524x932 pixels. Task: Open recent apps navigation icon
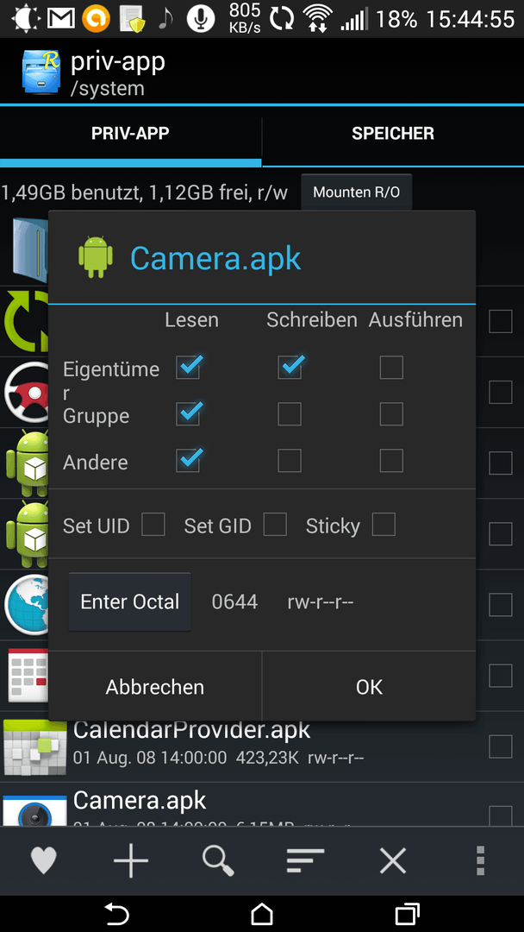coord(407,912)
